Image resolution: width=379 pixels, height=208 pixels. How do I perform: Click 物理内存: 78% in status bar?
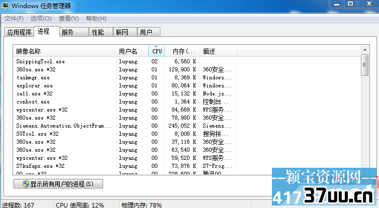142,205
